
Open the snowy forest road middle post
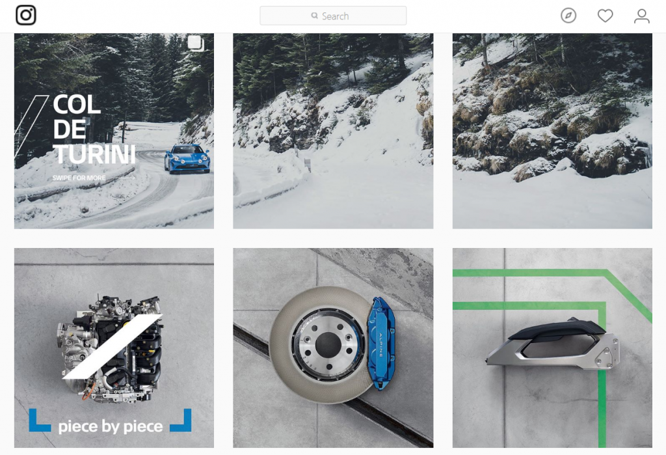(x=333, y=131)
